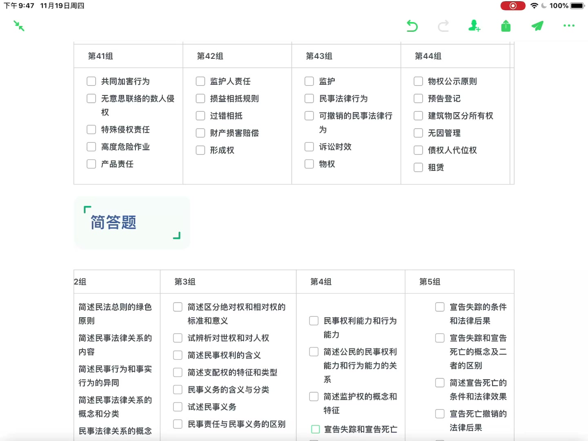Mark 产品责任 as done
This screenshot has height=441, width=588.
[x=91, y=164]
